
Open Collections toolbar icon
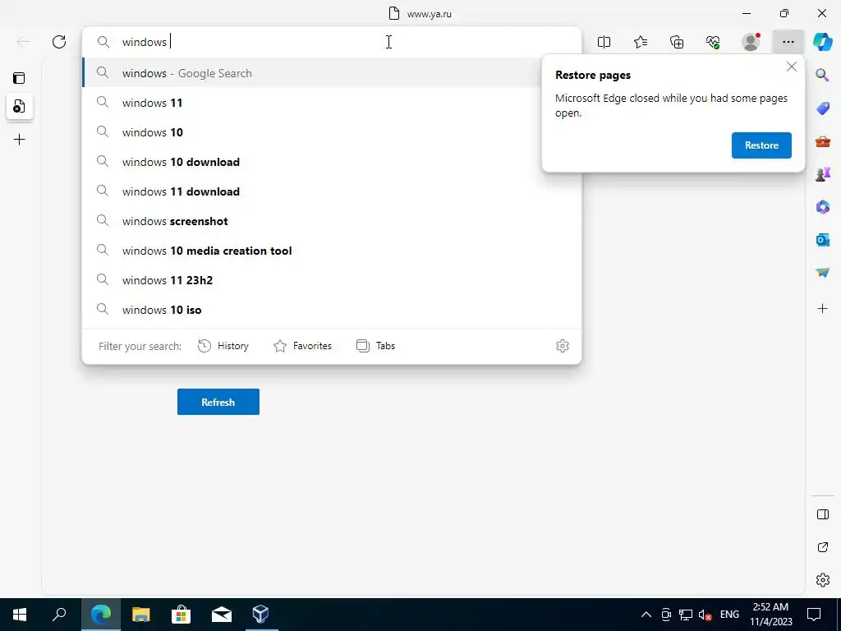(677, 42)
